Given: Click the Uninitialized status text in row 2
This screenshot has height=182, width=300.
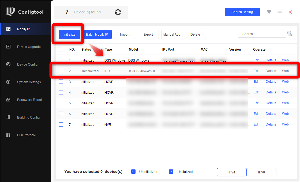Looking at the screenshot, I should point(89,71).
